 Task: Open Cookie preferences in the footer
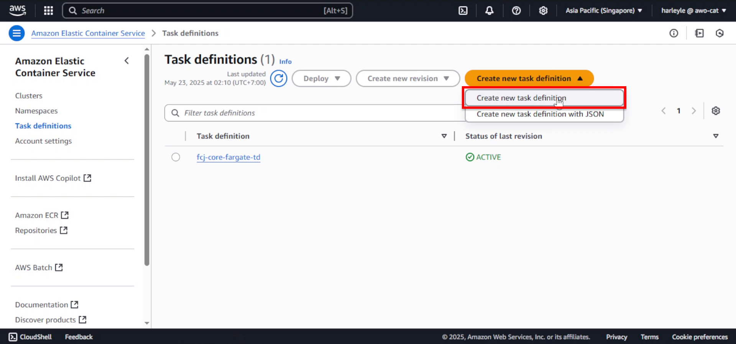coord(700,337)
